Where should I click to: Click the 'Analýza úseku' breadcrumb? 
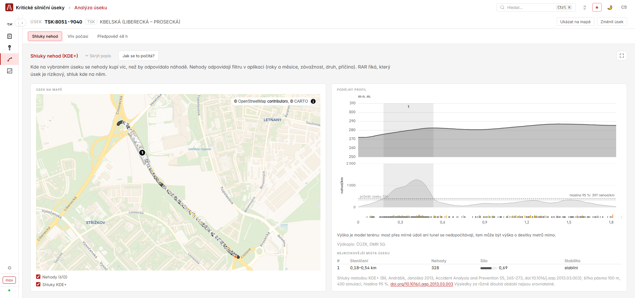(x=91, y=8)
